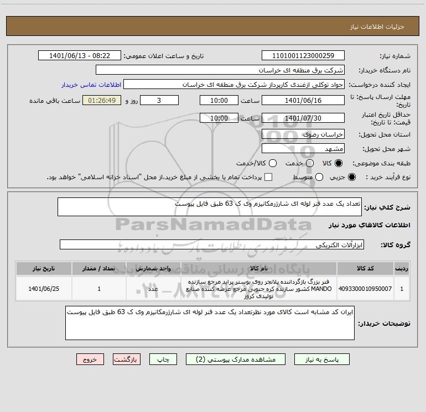Click the استان محل تحویل label

[385, 134]
